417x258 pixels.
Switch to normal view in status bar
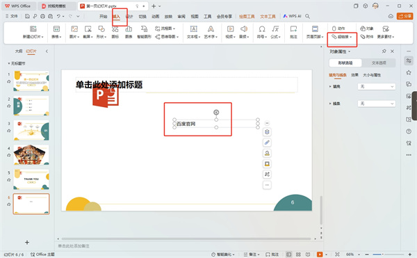(x=289, y=255)
